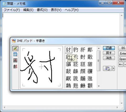
Task: Select the candidate character 敵
Action: click(90, 57)
